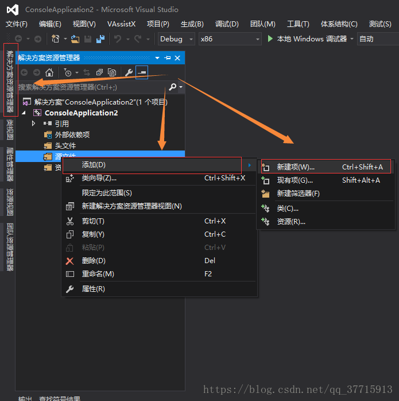Image resolution: width=399 pixels, height=401 pixels.
Task: Click the Undo toolbar icon
Action: 118,39
